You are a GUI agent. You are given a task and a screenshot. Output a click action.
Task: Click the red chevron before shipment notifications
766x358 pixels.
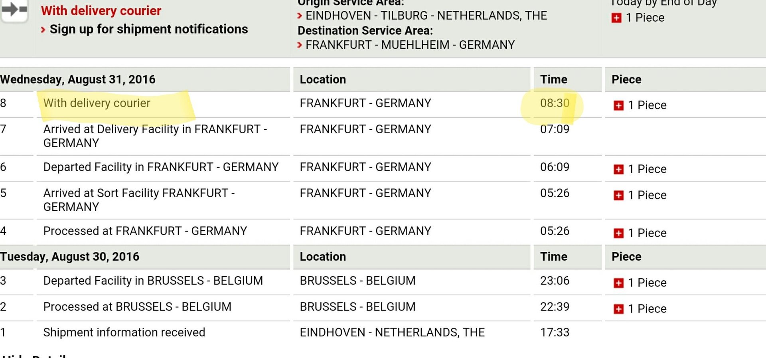pos(43,30)
